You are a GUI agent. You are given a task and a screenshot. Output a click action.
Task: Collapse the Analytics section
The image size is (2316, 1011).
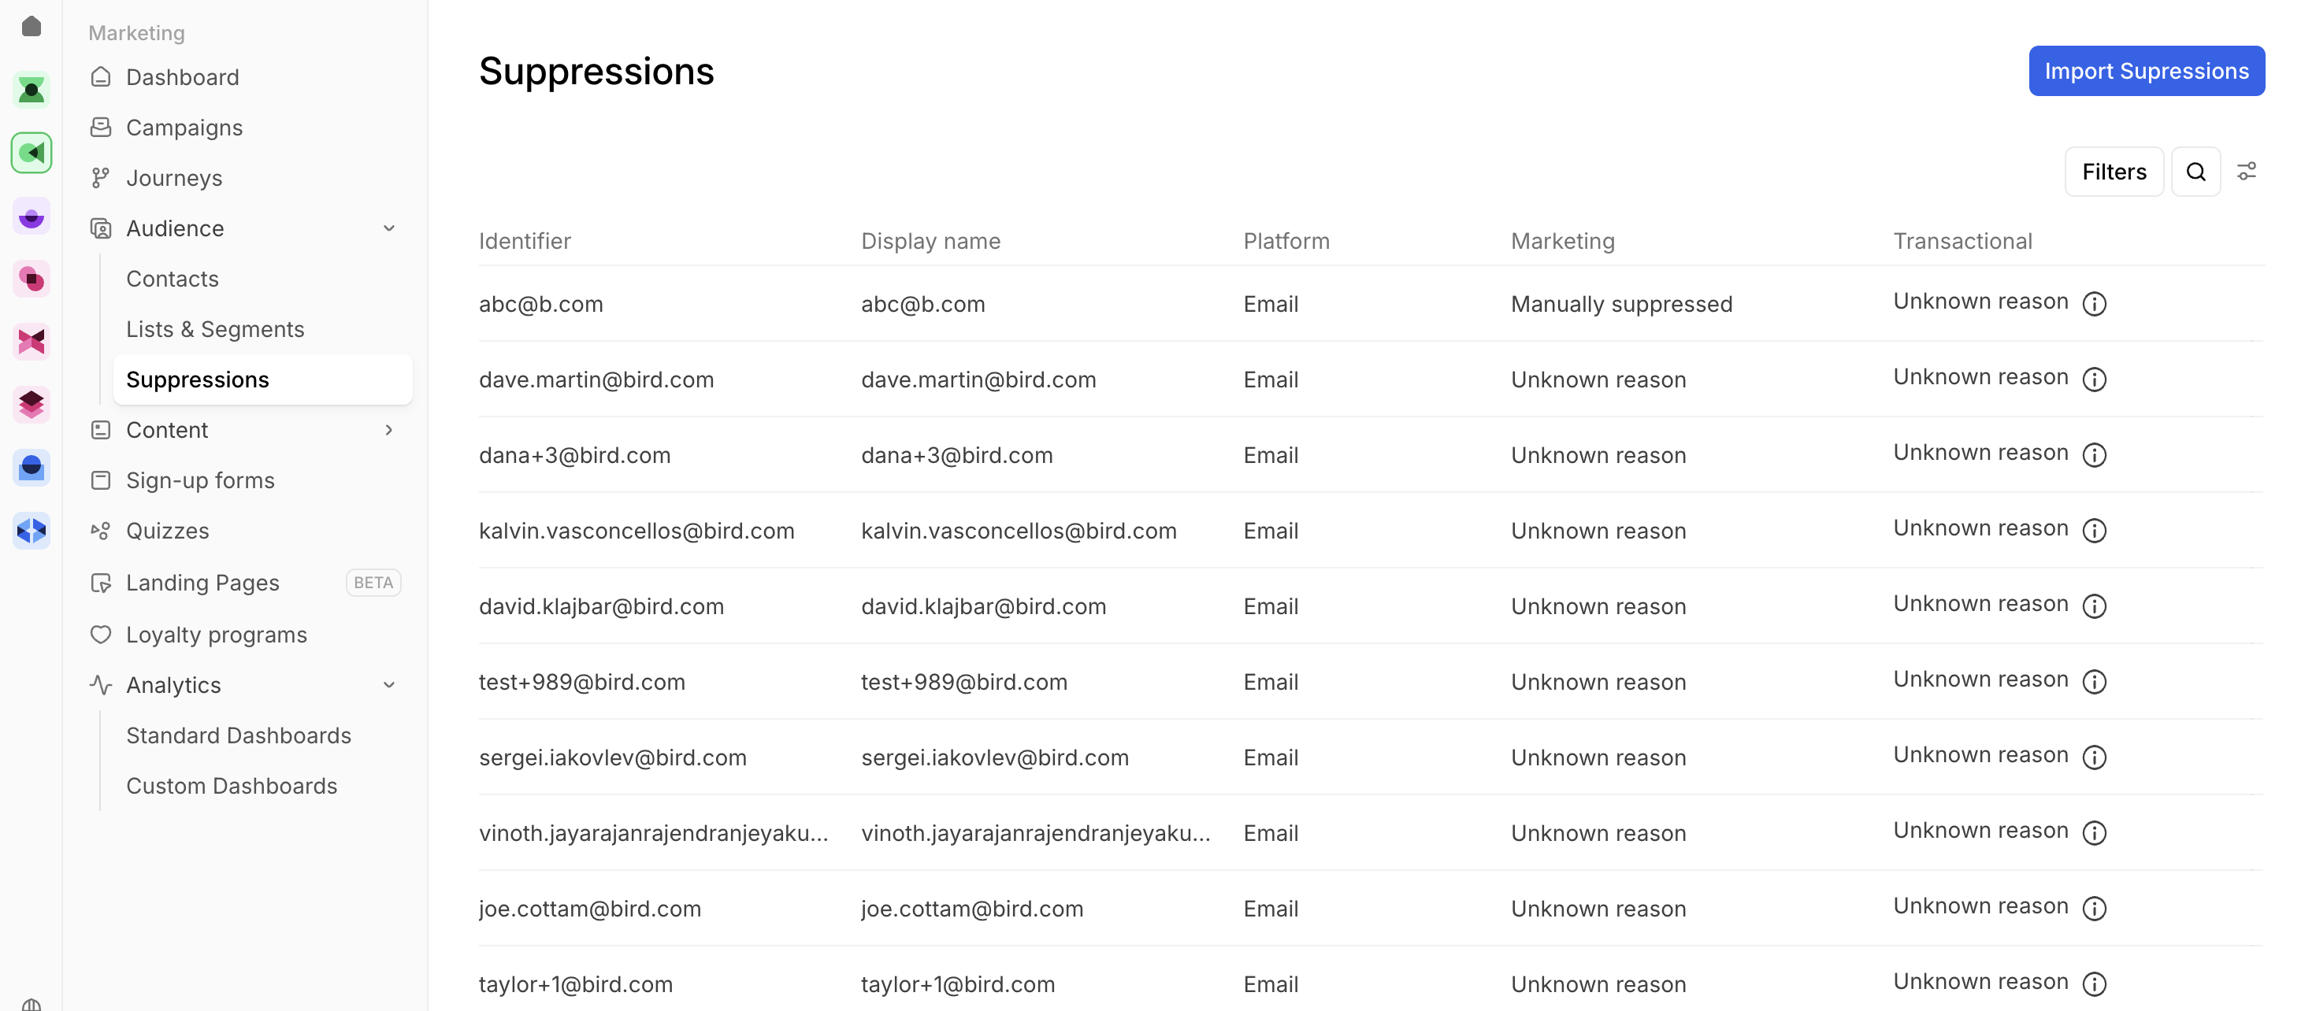click(388, 685)
